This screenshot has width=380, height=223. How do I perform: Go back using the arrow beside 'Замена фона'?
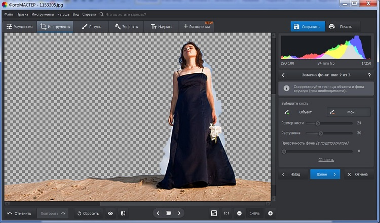[x=283, y=75]
